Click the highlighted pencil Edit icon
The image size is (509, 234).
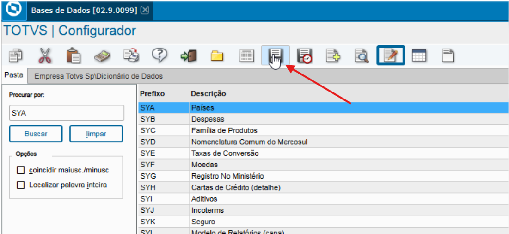(391, 55)
